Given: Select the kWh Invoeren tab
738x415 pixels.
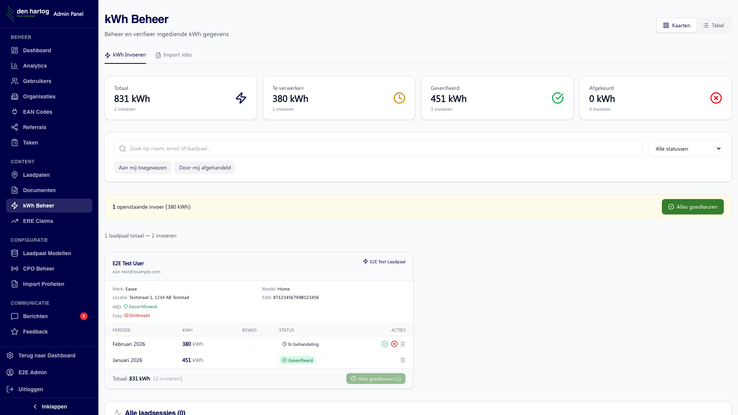Looking at the screenshot, I should pos(125,55).
